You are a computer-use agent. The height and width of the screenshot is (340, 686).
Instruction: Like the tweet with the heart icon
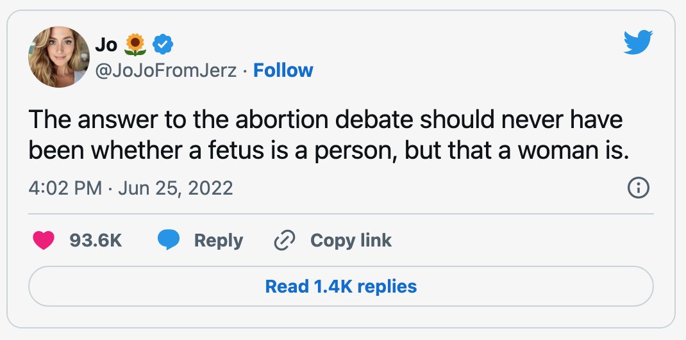(x=44, y=240)
